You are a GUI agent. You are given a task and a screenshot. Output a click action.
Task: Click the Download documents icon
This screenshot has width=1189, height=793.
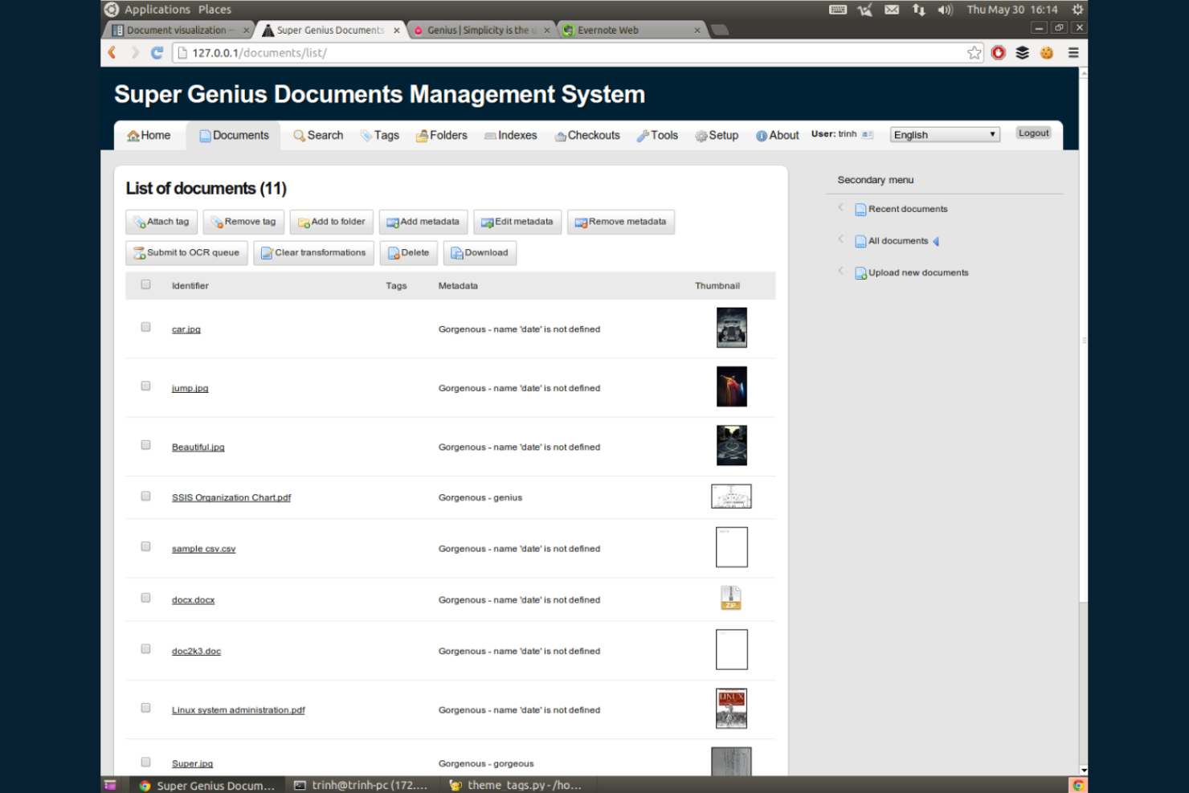[x=455, y=253]
